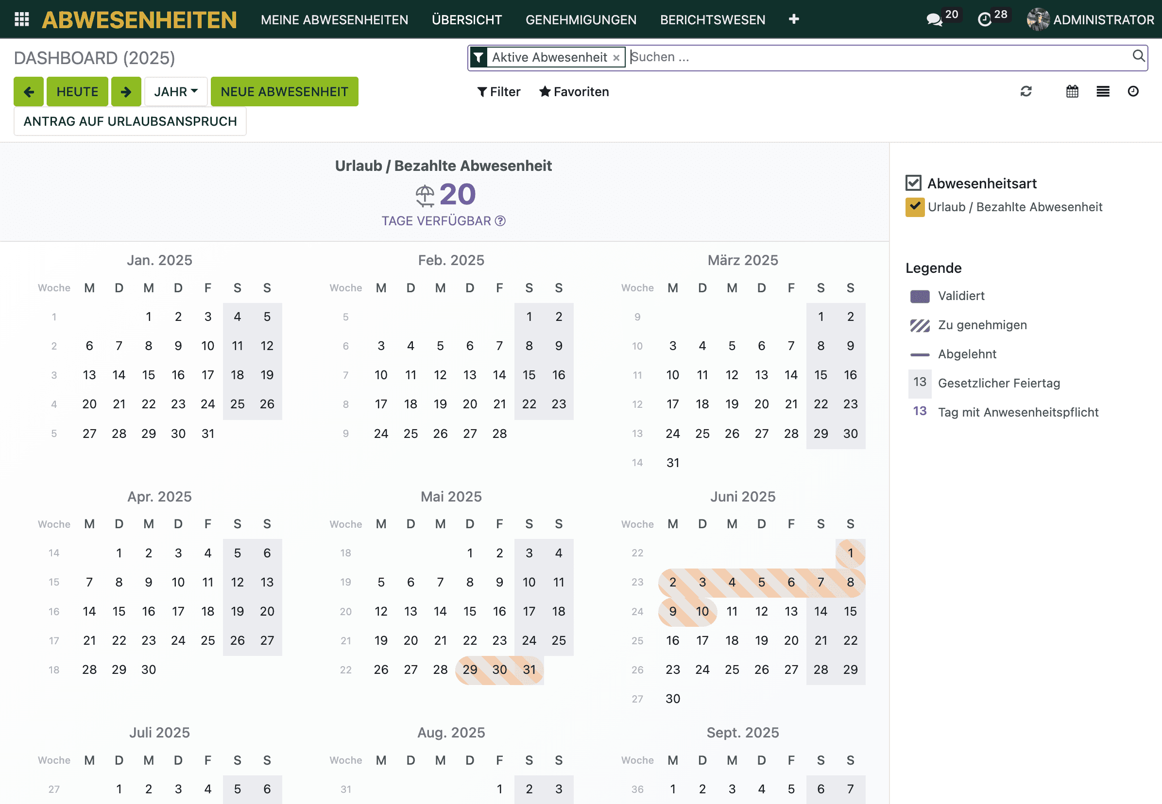Open the conversations chat bubble icon

pos(934,19)
